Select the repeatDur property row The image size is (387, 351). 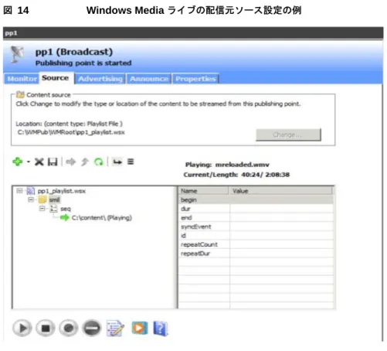256,254
